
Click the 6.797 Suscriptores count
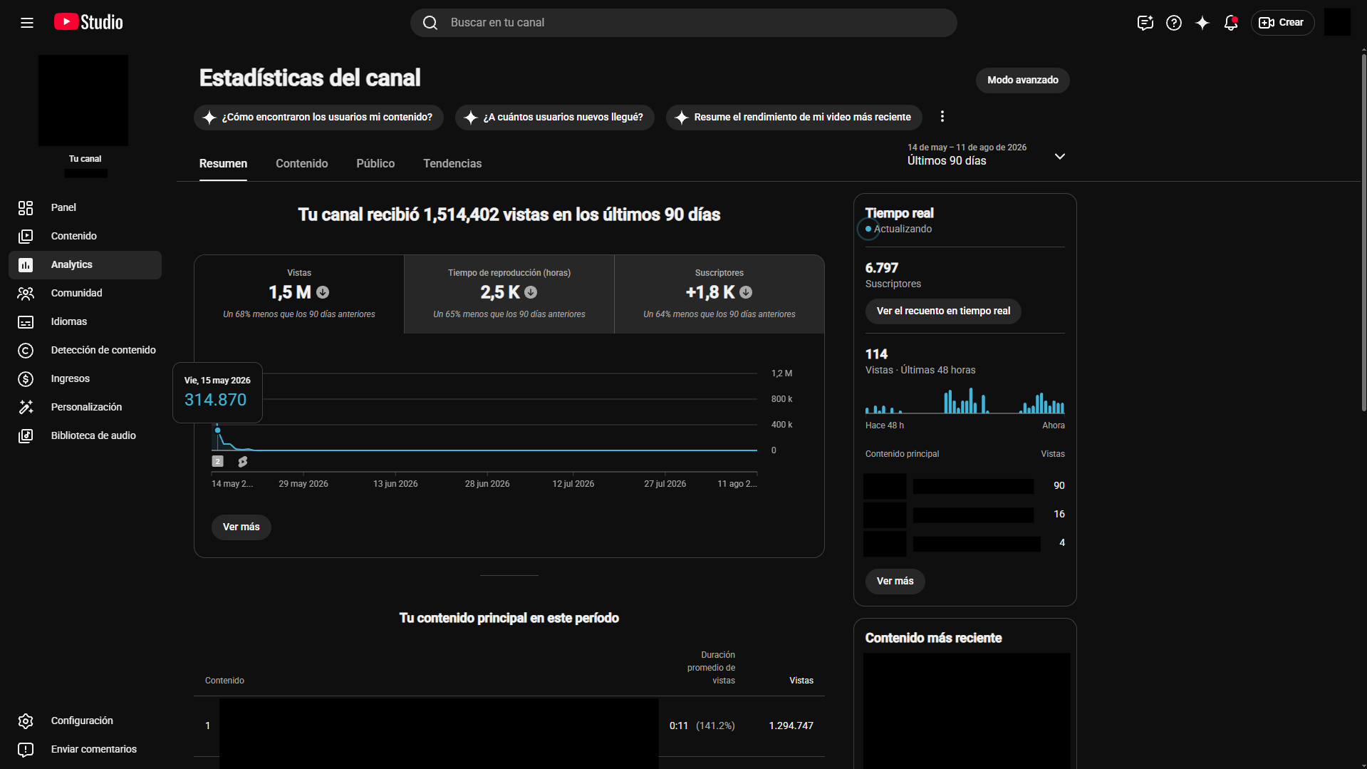pos(882,268)
